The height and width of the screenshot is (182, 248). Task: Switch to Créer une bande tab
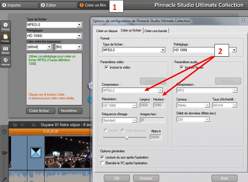[x=156, y=31]
